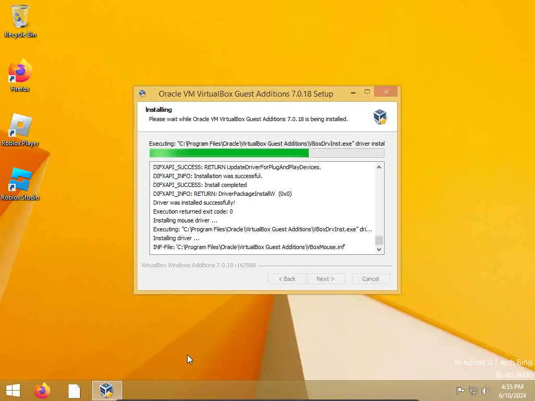
Task: Click the 'VirtualBox Windows Additions 7.0.18 r162988' text
Action: (199, 265)
